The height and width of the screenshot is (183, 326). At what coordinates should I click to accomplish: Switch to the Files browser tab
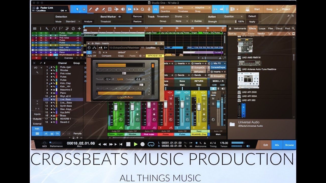pos(270,28)
